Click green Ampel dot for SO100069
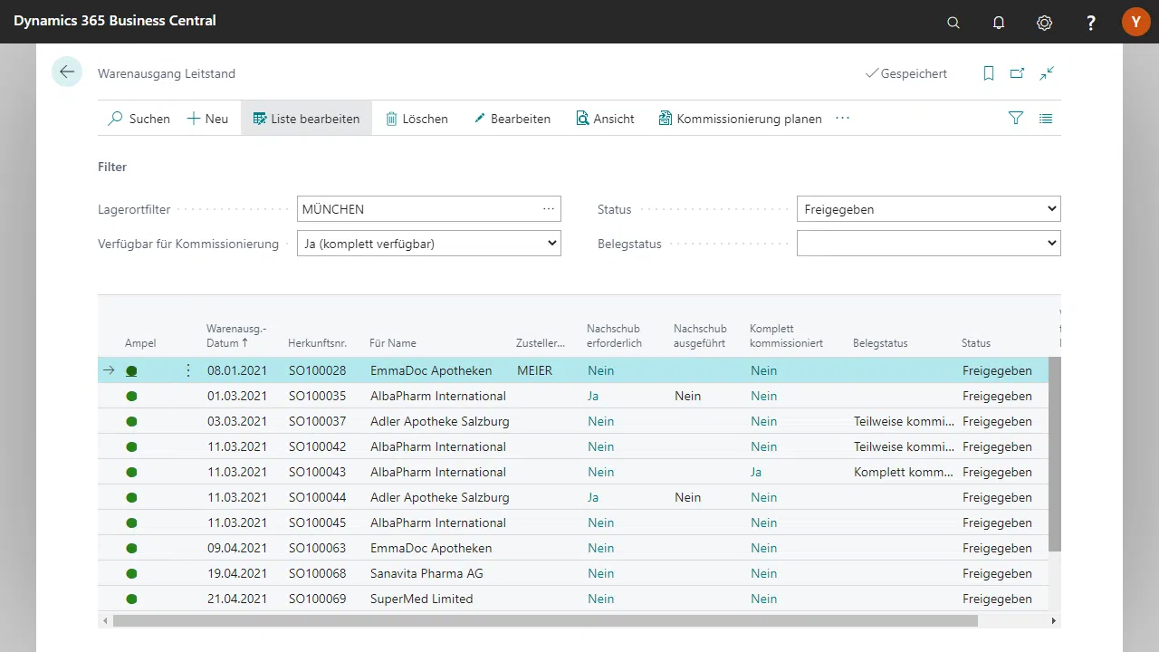 131,599
